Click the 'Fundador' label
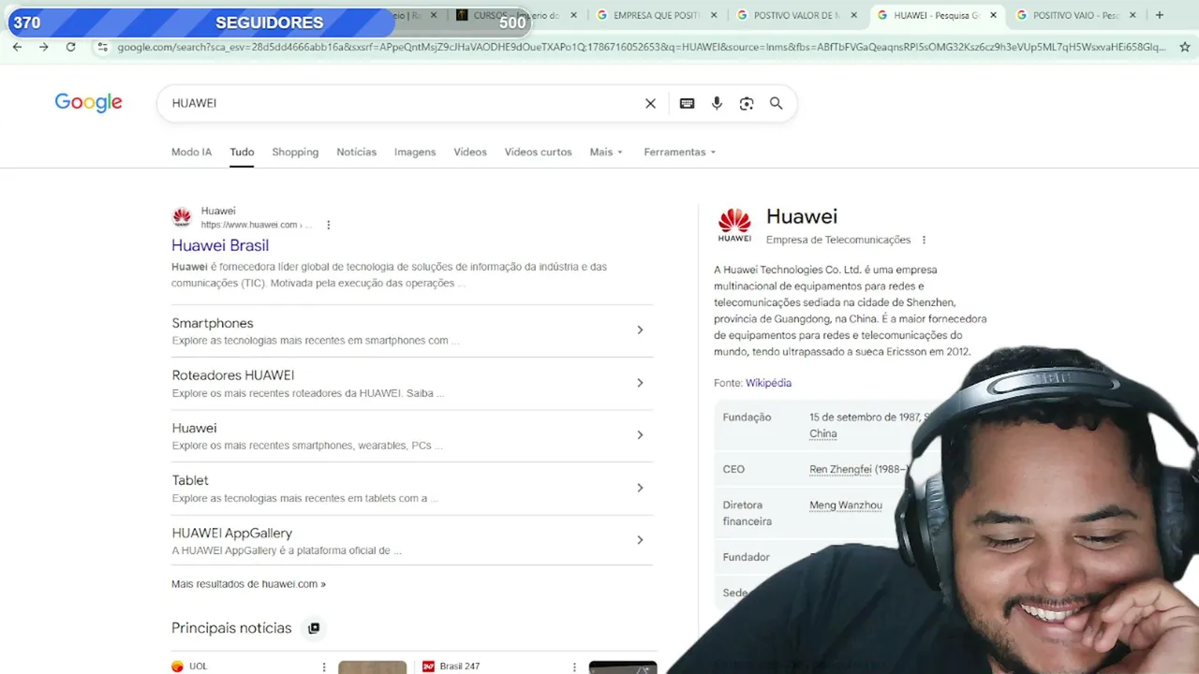The width and height of the screenshot is (1199, 674). (x=746, y=557)
